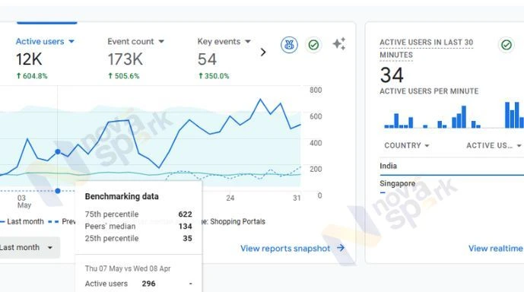Click the 54 key events value
This screenshot has height=292, width=524.
click(x=207, y=59)
